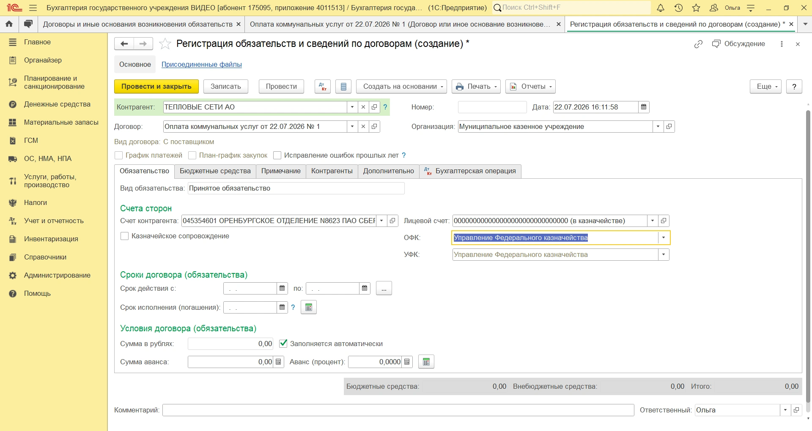Viewport: 812px width, 431px height.
Task: Open Создать на основании dropdown
Action: tap(401, 87)
